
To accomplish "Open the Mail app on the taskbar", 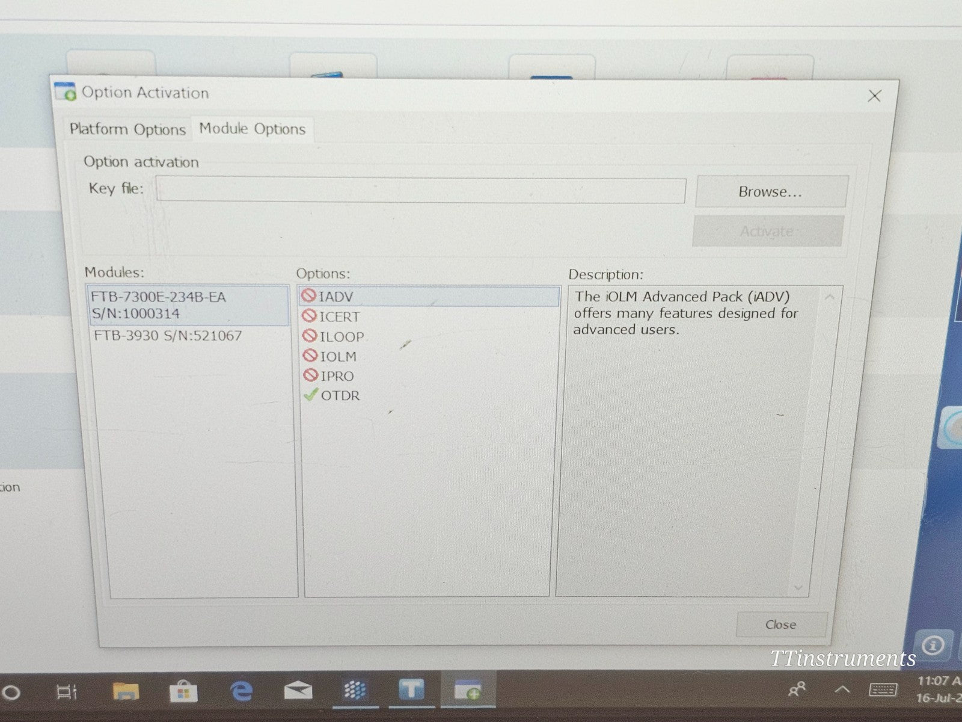I will 298,691.
